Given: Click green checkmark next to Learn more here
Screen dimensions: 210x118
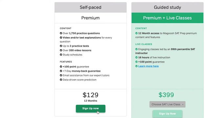Looking at the screenshot, I should click(136, 66).
